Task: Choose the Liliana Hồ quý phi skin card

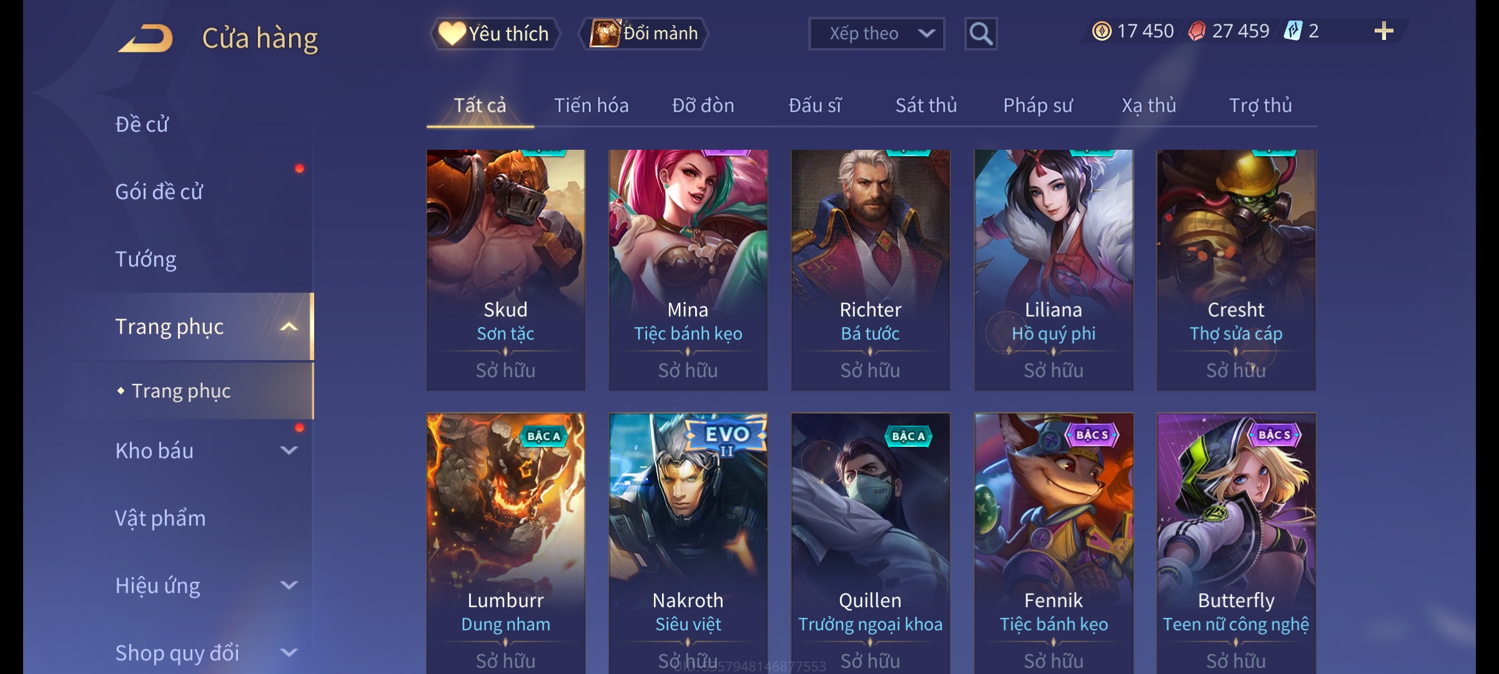Action: tap(1054, 270)
